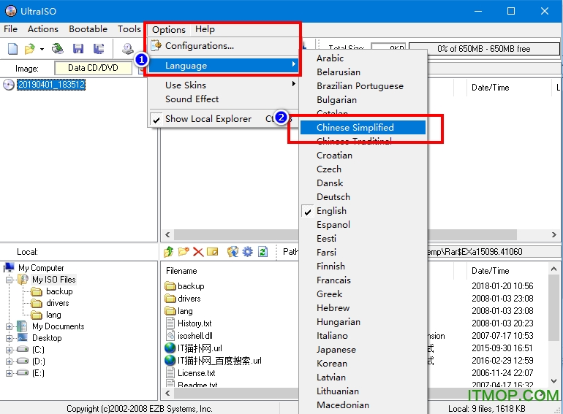This screenshot has width=563, height=414.
Task: Open Configurations from the Options menu
Action: [199, 46]
